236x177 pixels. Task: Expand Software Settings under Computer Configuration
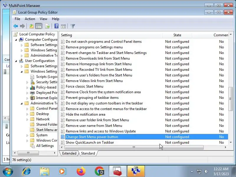pyautogui.click(x=22, y=45)
